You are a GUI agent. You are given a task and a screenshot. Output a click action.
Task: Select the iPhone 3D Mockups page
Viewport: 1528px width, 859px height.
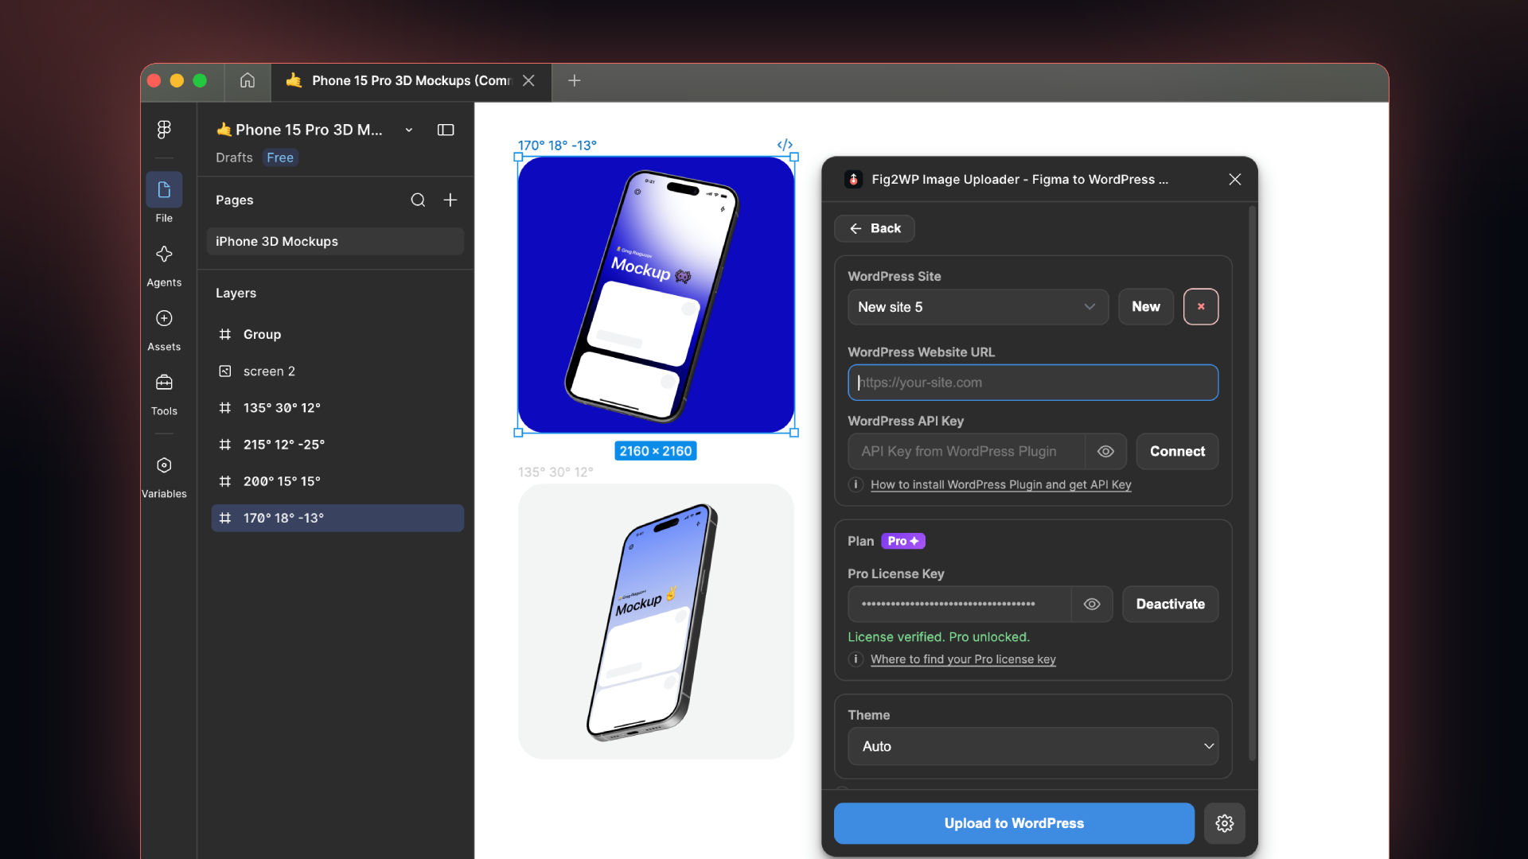tap(335, 242)
